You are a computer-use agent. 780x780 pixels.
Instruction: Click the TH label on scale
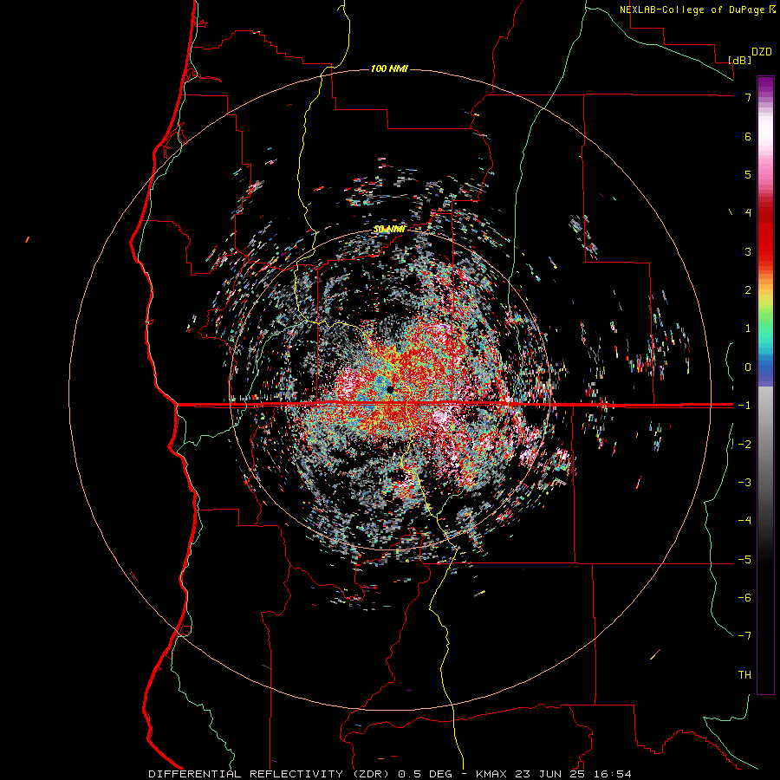[744, 675]
